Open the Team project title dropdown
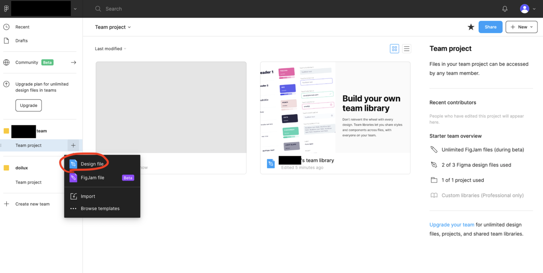This screenshot has width=543, height=273. [113, 27]
